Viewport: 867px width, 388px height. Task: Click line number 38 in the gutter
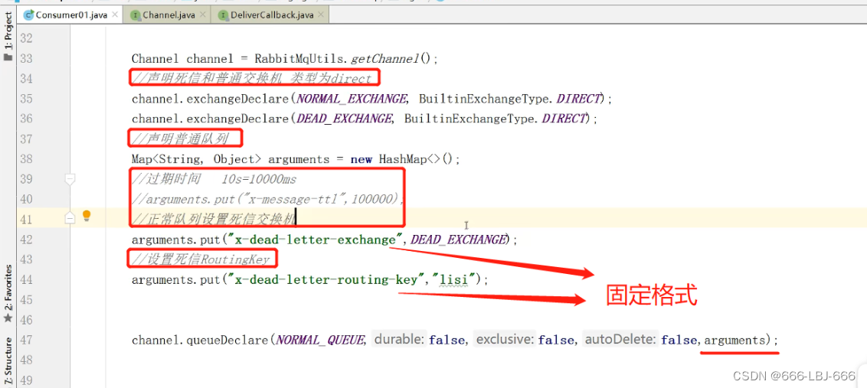[x=26, y=158]
